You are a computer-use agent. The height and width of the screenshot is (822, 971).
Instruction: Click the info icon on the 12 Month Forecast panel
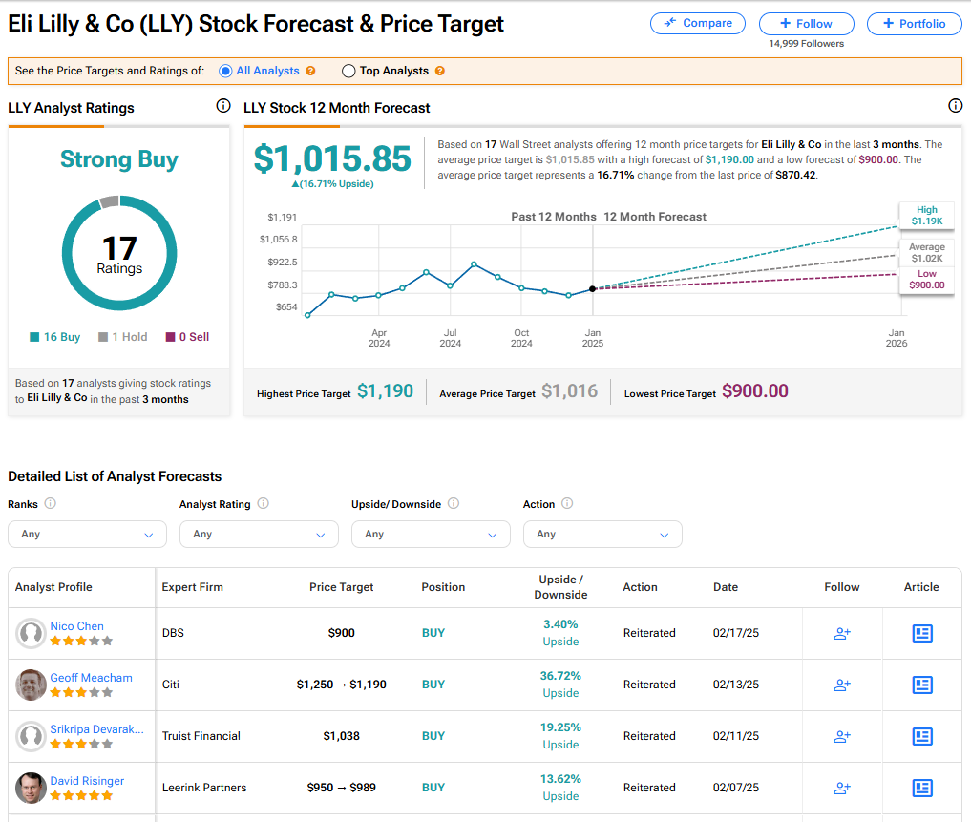click(955, 106)
